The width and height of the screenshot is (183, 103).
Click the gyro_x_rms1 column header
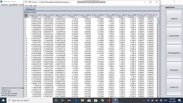35,16
